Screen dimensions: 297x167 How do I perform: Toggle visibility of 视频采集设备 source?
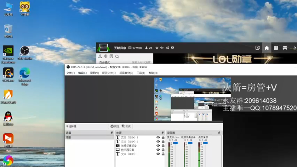point(158,146)
